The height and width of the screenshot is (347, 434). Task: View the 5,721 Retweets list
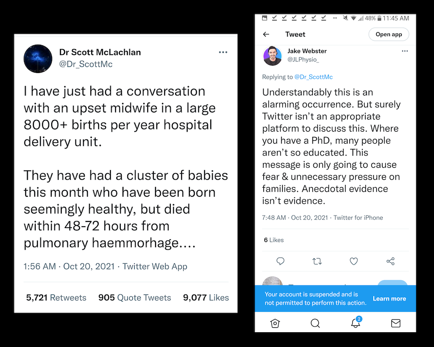coord(56,297)
